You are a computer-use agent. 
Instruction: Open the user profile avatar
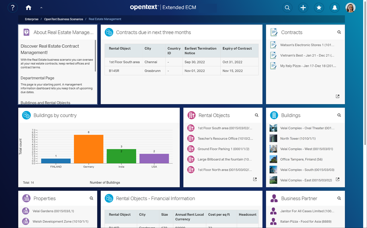(350, 8)
